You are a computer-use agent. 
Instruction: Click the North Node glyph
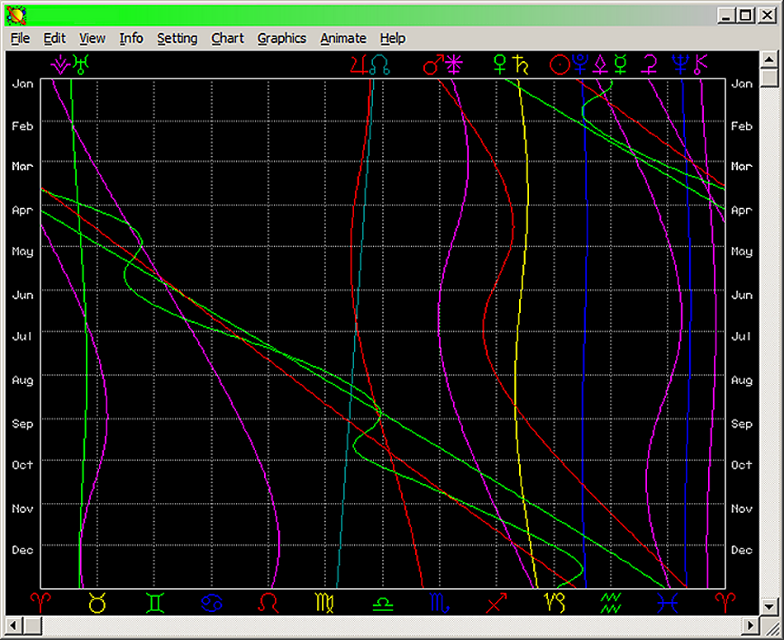[x=380, y=64]
